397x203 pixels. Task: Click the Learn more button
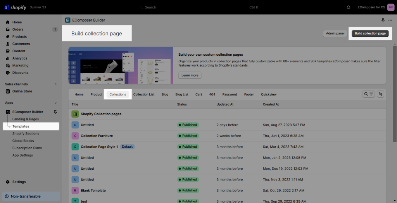(x=190, y=75)
